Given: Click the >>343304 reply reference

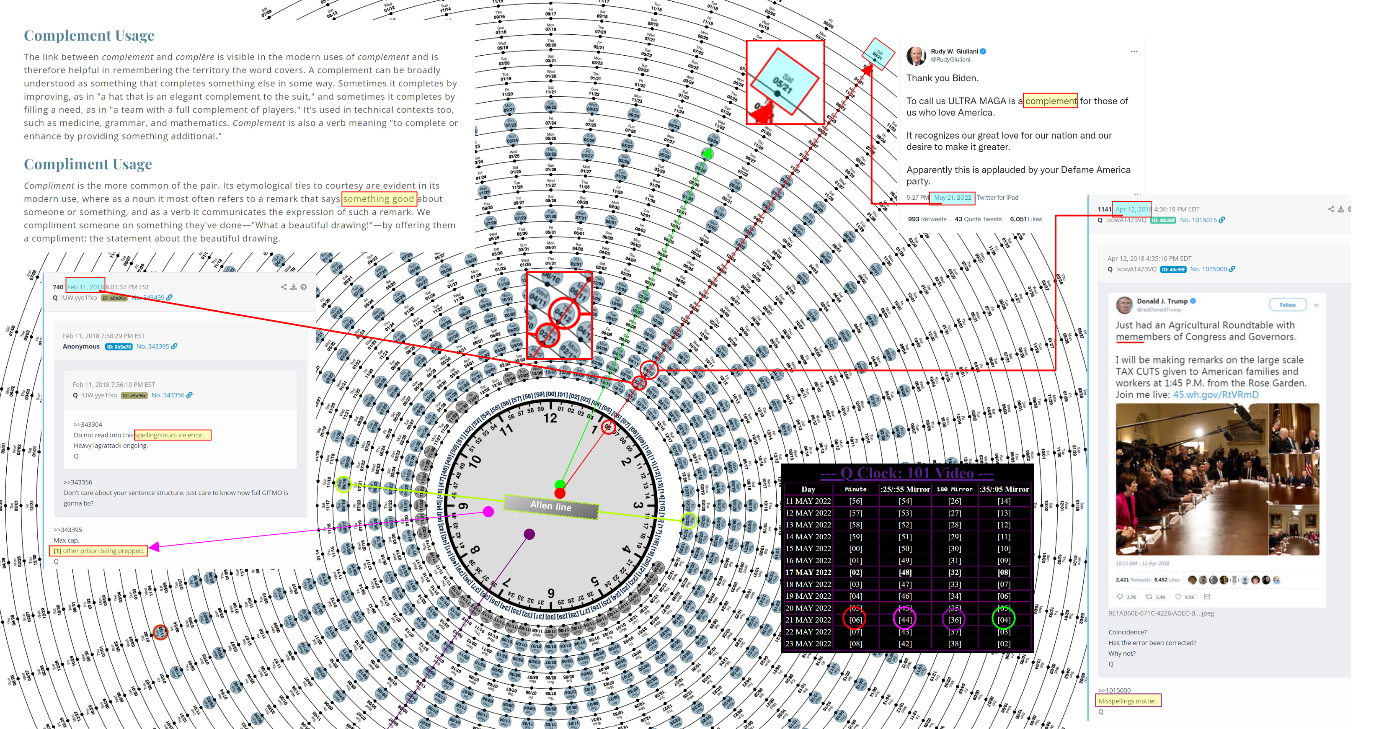Looking at the screenshot, I should click(x=88, y=425).
